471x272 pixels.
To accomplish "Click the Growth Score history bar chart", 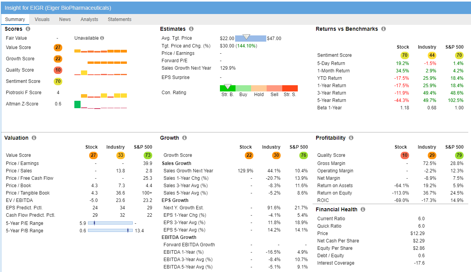I will [x=107, y=62].
